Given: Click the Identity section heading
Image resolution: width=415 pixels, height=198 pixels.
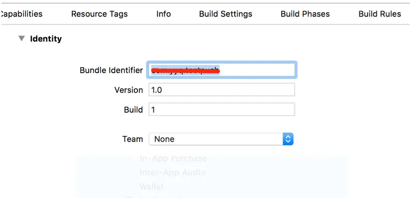Looking at the screenshot, I should tap(46, 39).
